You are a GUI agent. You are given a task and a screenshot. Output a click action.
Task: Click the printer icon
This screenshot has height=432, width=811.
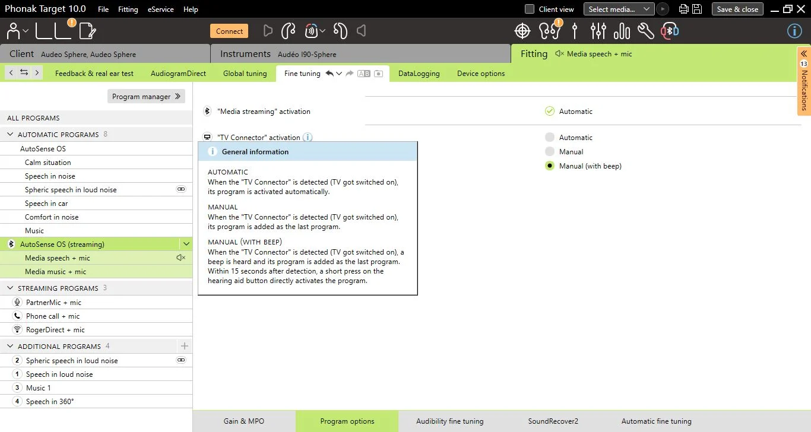coord(683,9)
